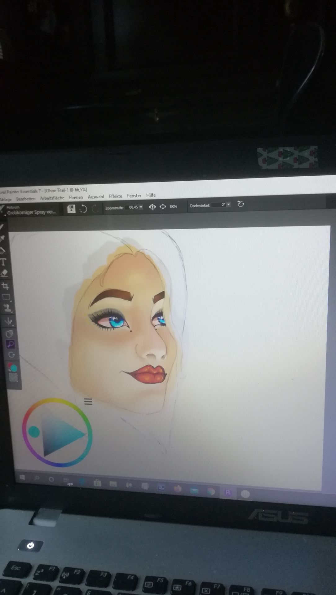Viewport: 336px width, 595px height.
Task: Select the Mirror Painting symmetry tool
Action: click(x=9, y=321)
